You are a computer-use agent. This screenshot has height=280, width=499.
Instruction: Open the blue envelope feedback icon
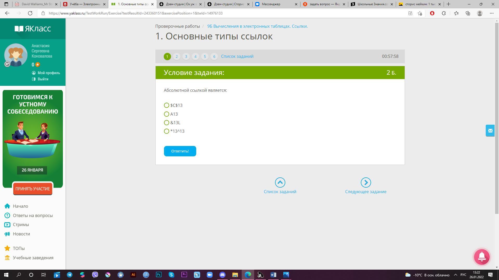tap(490, 131)
